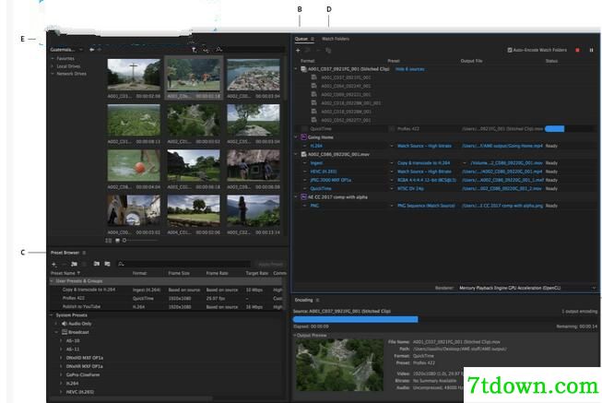Switch to the Queue tab
The image size is (602, 403).
click(x=301, y=39)
